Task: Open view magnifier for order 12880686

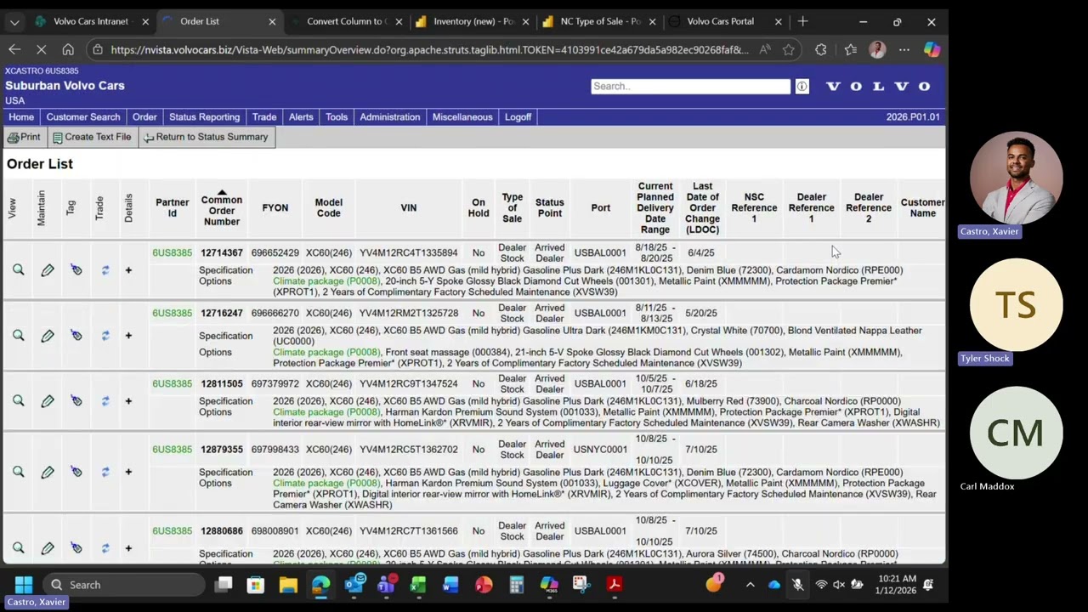Action: tap(18, 548)
